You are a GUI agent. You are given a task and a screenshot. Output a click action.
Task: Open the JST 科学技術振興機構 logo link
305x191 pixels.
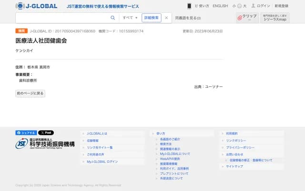45,143
